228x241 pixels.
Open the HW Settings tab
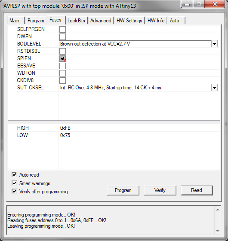pyautogui.click(x=129, y=21)
